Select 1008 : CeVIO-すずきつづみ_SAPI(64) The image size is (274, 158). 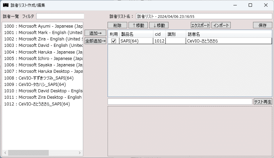tap(43, 78)
